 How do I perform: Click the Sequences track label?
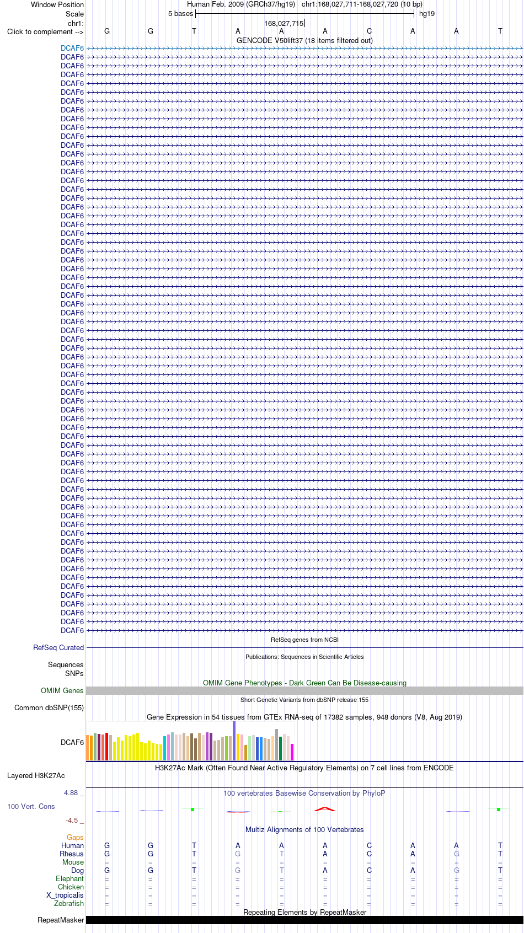[66, 665]
